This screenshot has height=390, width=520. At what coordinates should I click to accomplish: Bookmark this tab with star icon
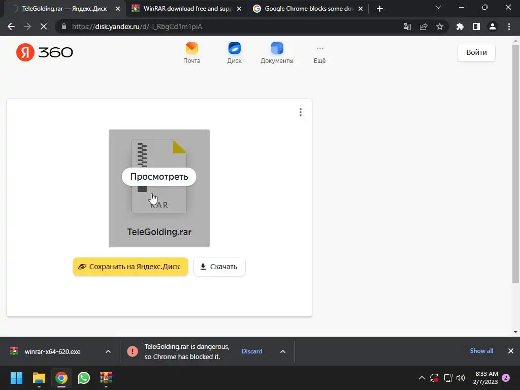coord(440,26)
